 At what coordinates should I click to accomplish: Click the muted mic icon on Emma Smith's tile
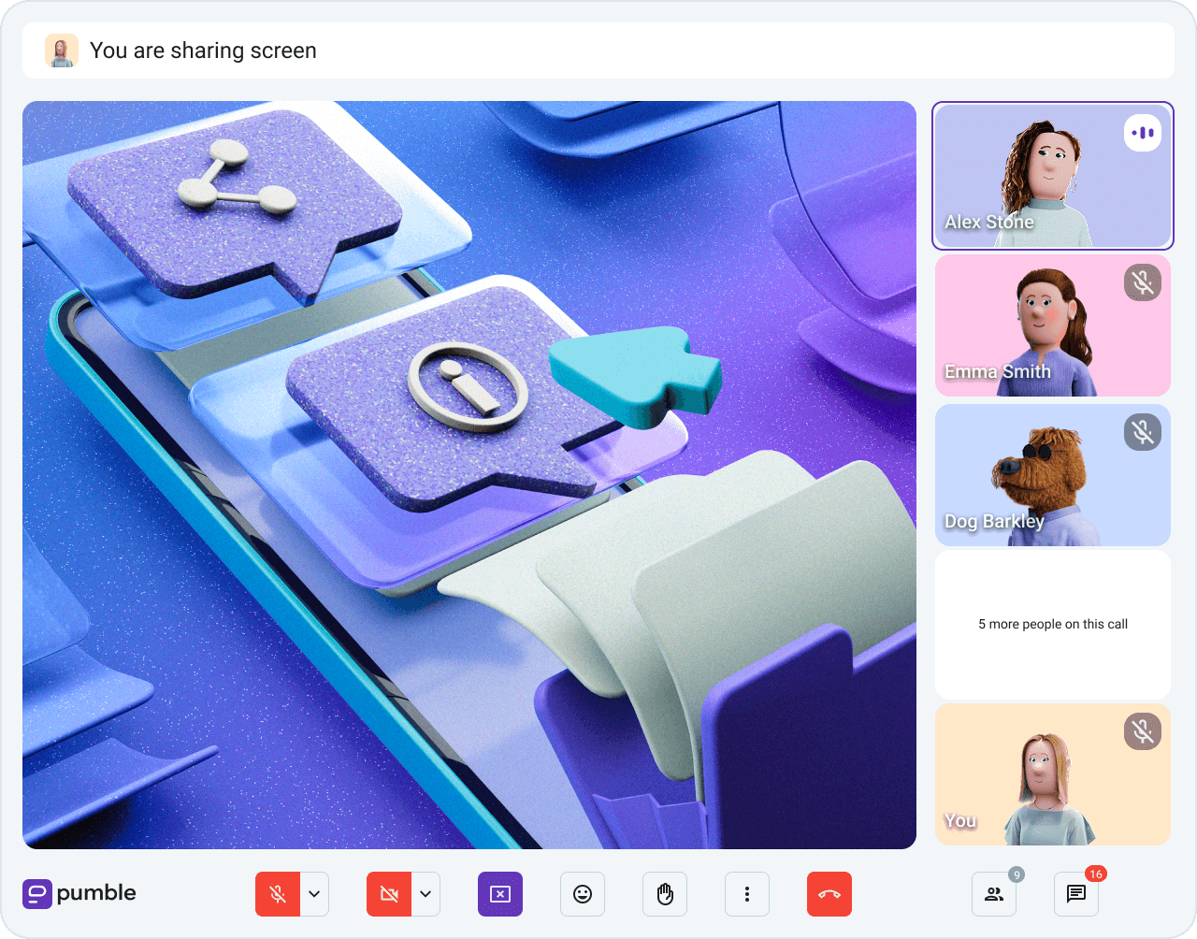click(x=1142, y=282)
